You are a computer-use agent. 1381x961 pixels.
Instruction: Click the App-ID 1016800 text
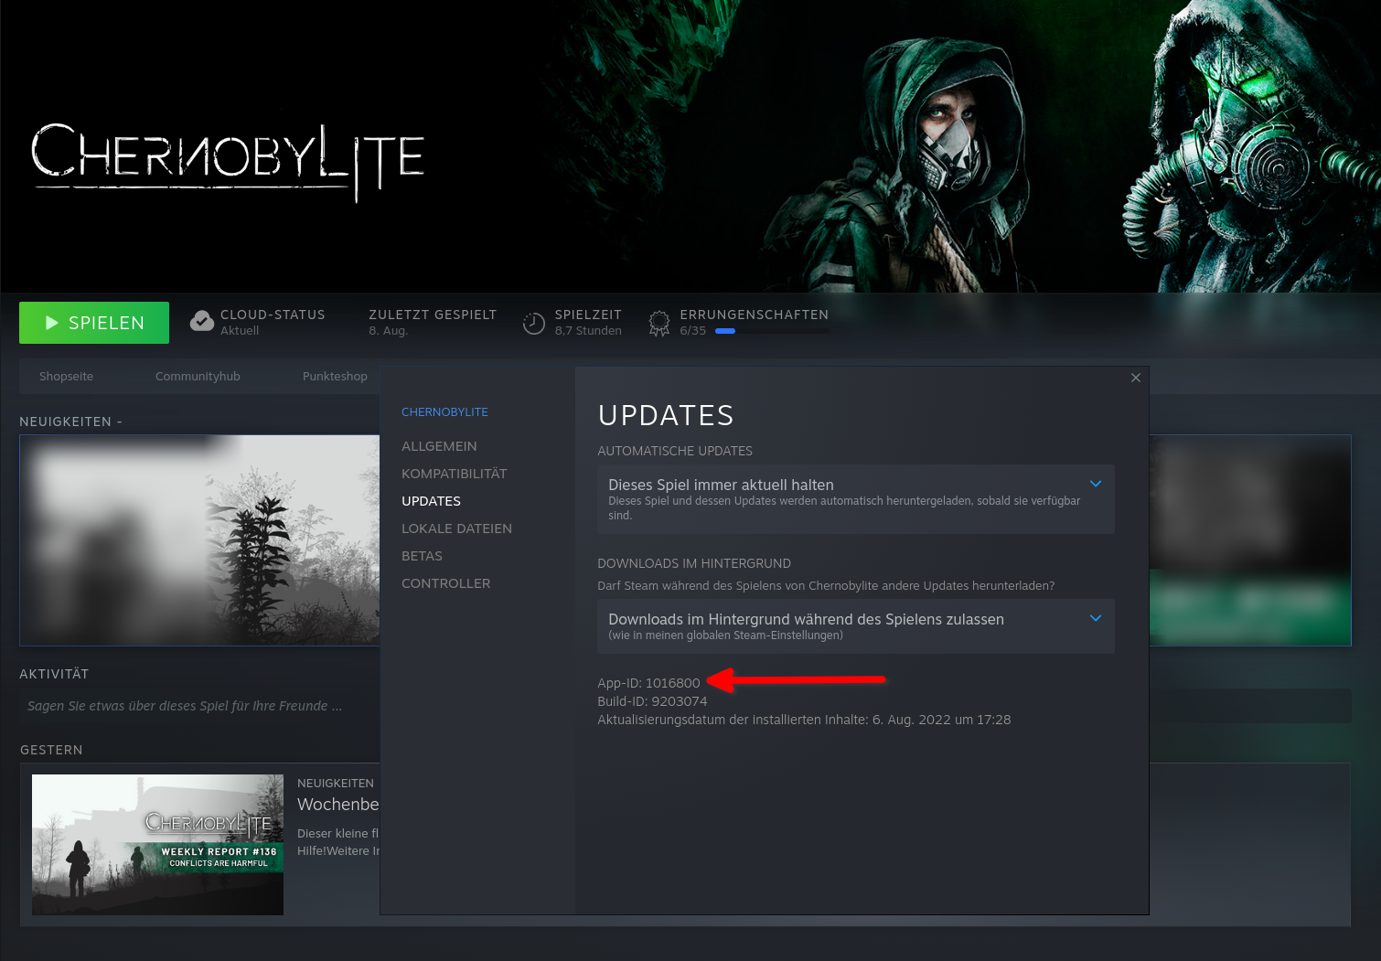[x=648, y=683]
